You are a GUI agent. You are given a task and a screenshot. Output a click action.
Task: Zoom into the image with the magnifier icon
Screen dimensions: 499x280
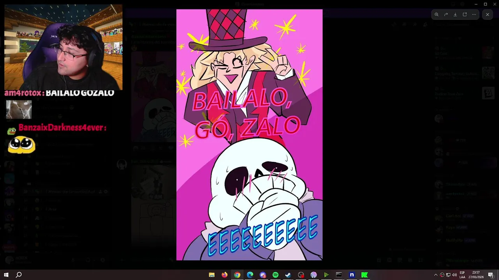(x=437, y=14)
